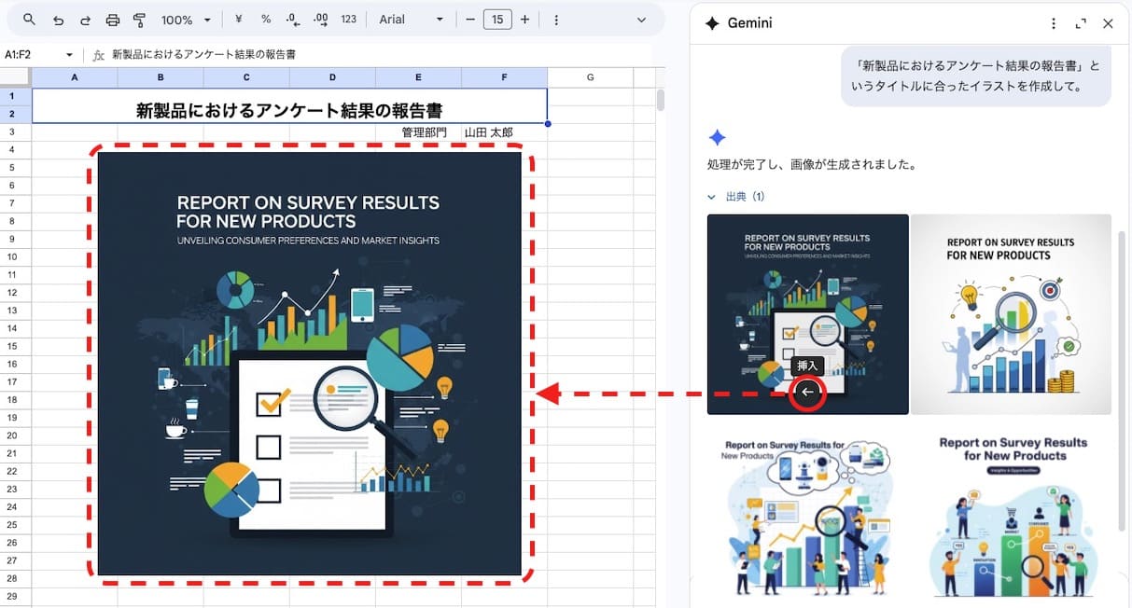The width and height of the screenshot is (1132, 608).
Task: Open the 123 number format menu
Action: tap(348, 20)
